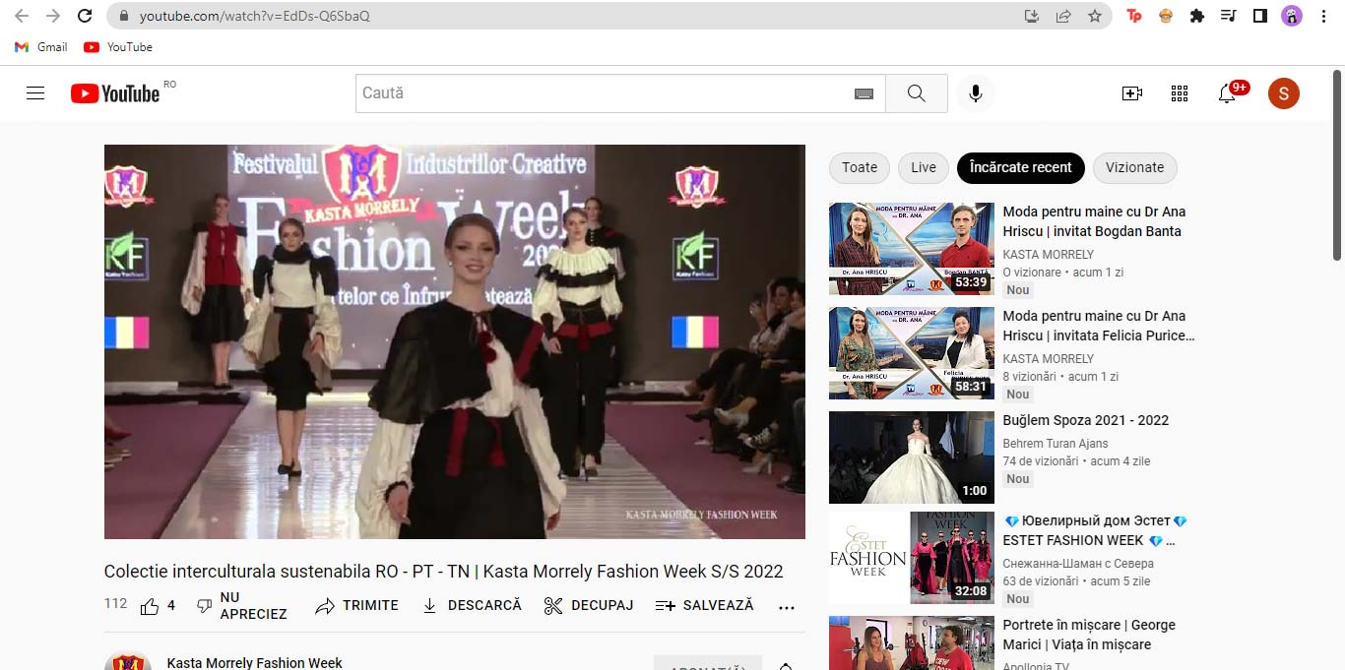The height and width of the screenshot is (670, 1345).
Task: Select the Vizionate filter chip
Action: 1135,167
